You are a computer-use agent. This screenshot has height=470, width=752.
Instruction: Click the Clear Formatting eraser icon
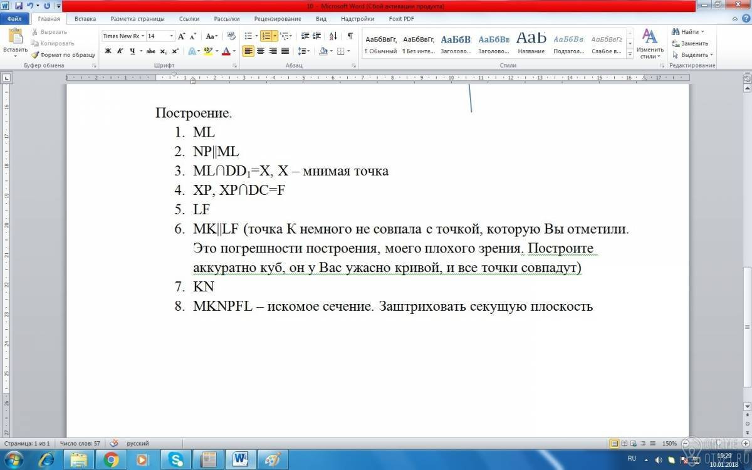(x=231, y=36)
